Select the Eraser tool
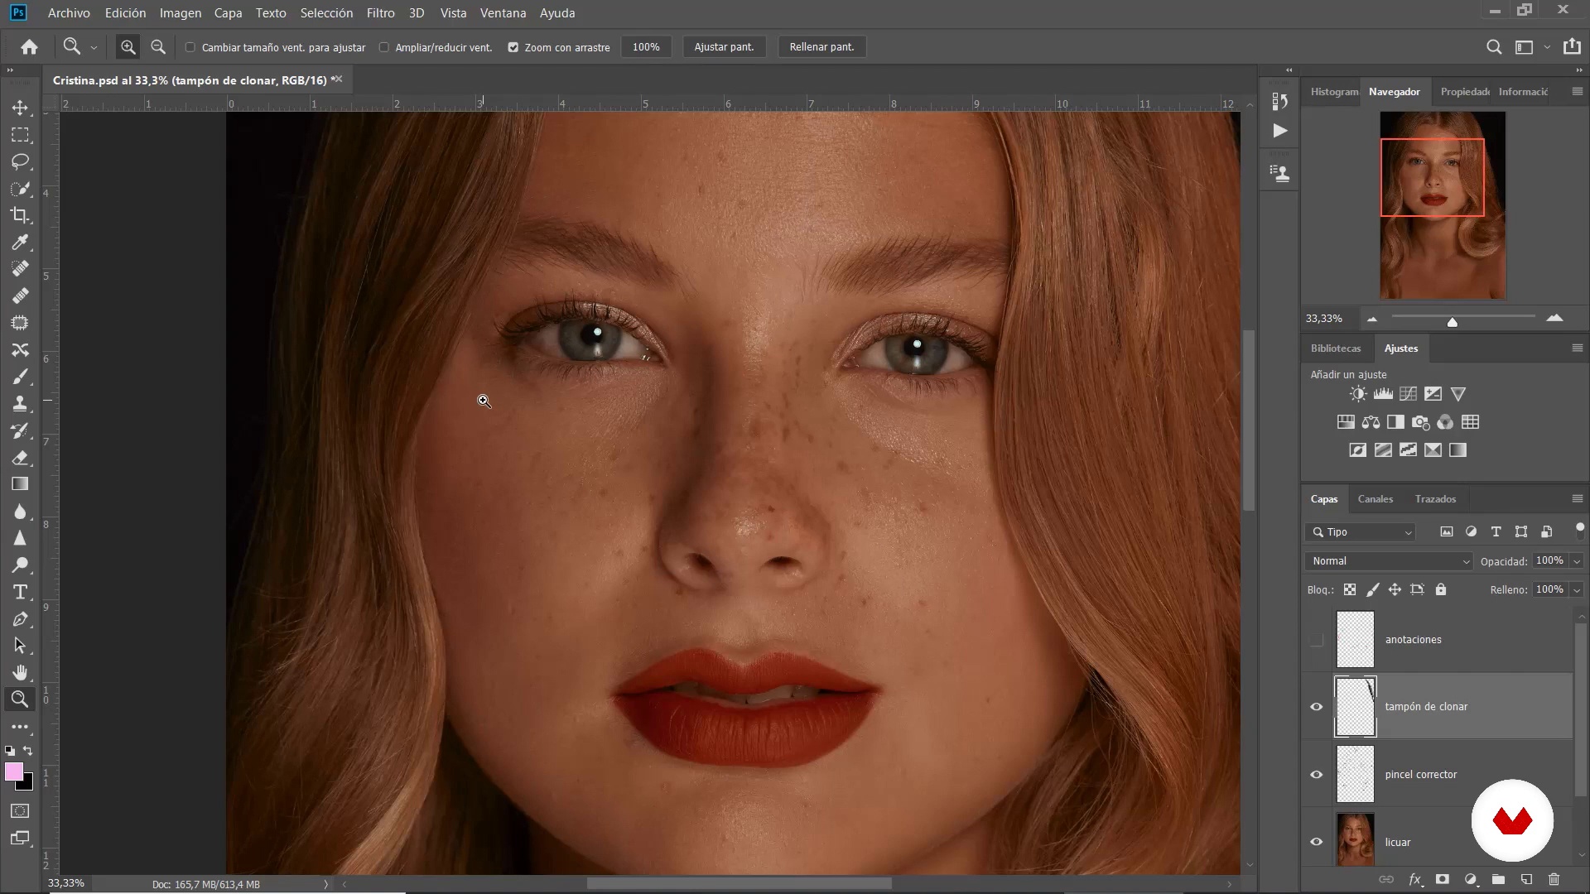Image resolution: width=1590 pixels, height=894 pixels. click(20, 457)
